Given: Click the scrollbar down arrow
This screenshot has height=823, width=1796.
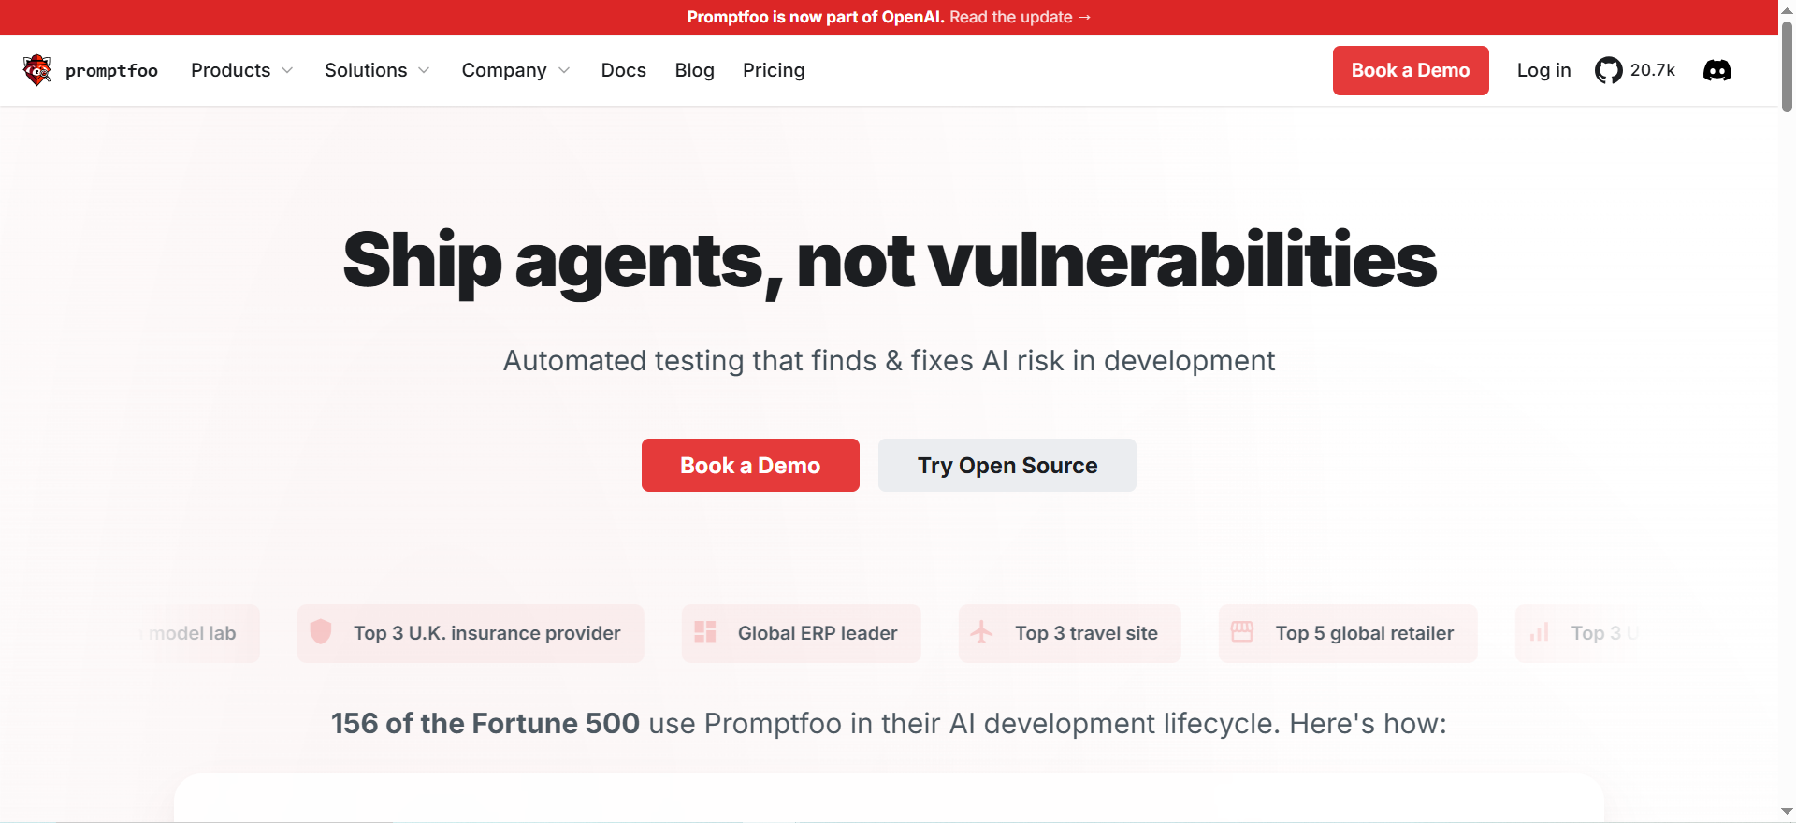Looking at the screenshot, I should [x=1787, y=812].
